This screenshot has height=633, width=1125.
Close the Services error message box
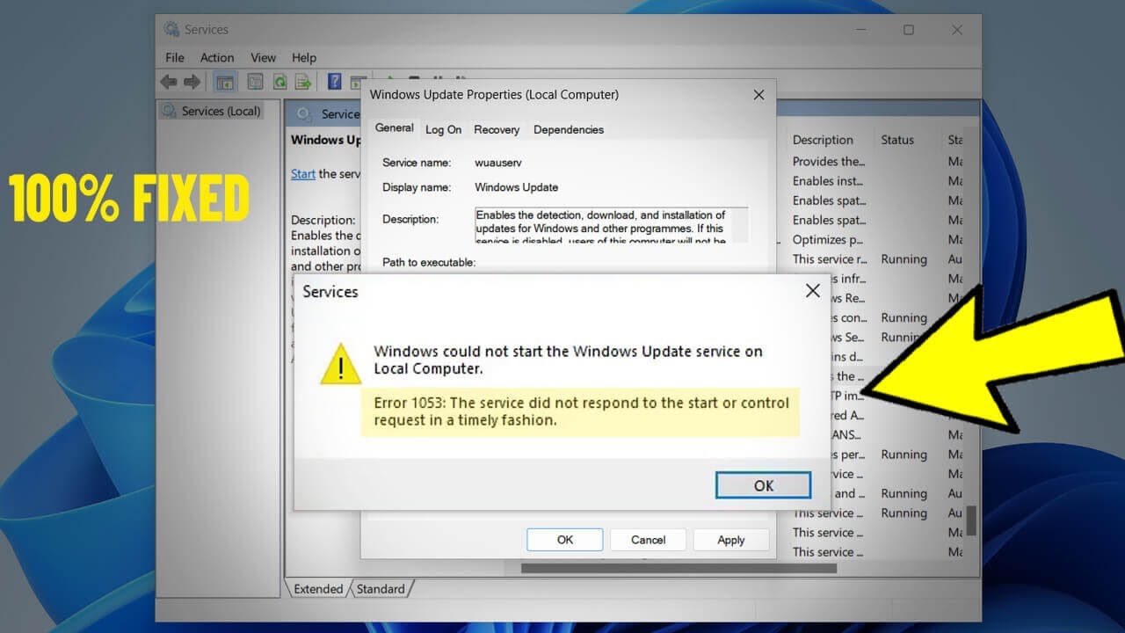click(x=812, y=291)
